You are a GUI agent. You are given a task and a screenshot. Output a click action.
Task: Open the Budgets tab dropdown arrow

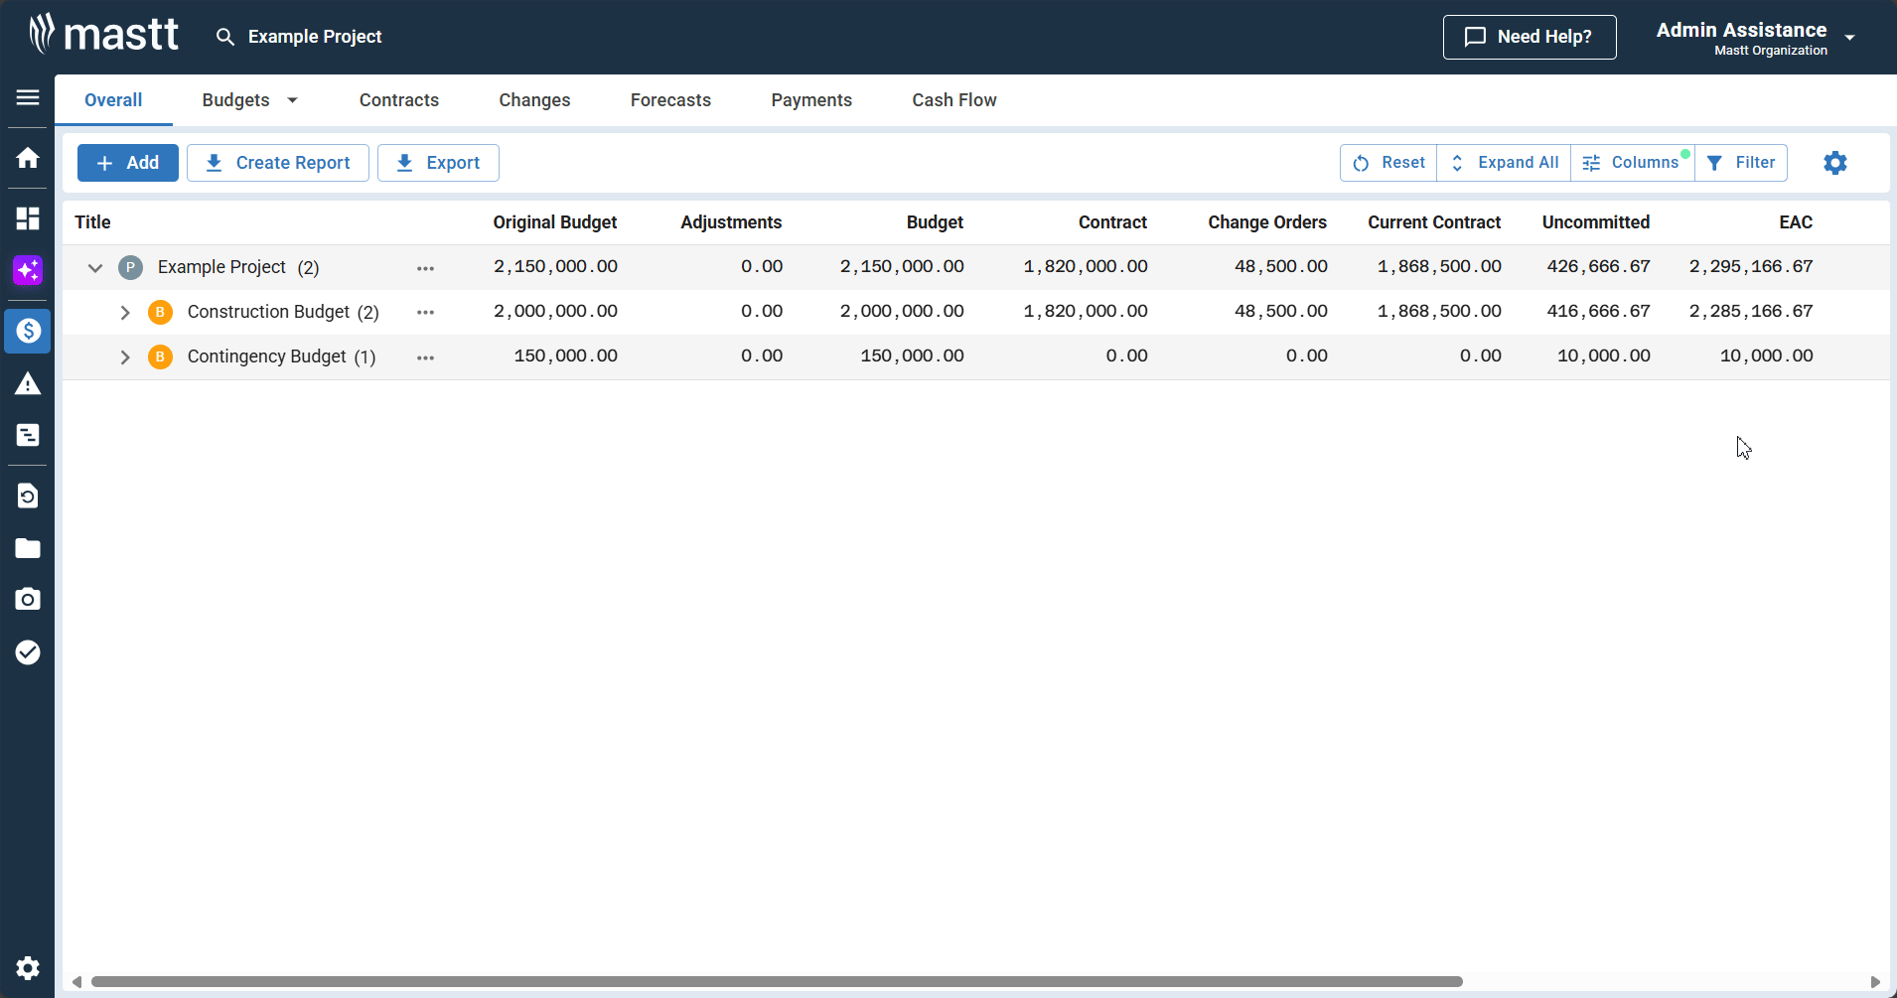292,100
